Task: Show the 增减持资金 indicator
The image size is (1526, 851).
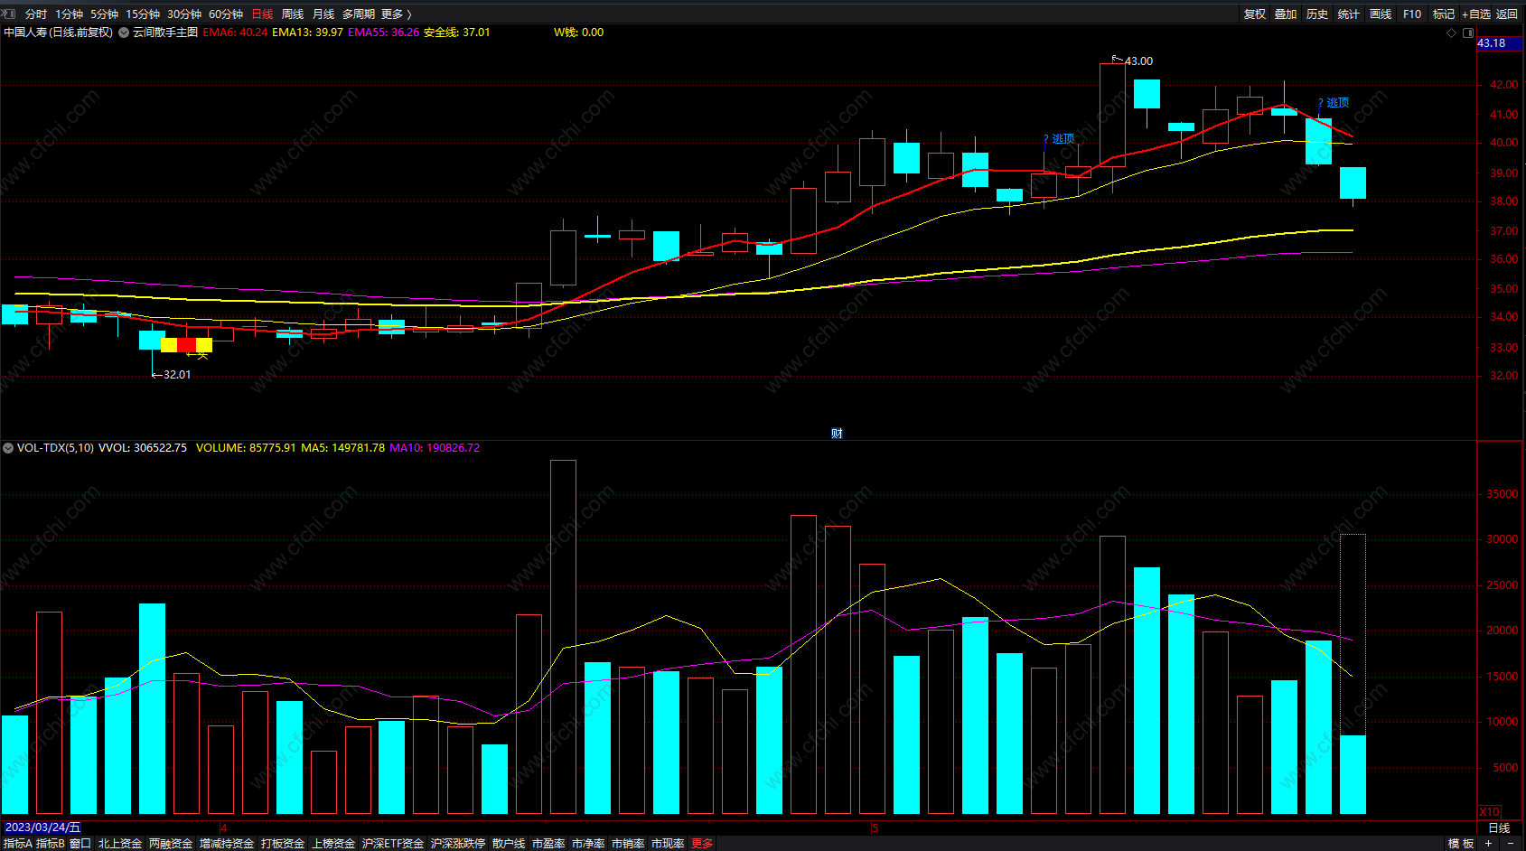Action: pos(227,844)
